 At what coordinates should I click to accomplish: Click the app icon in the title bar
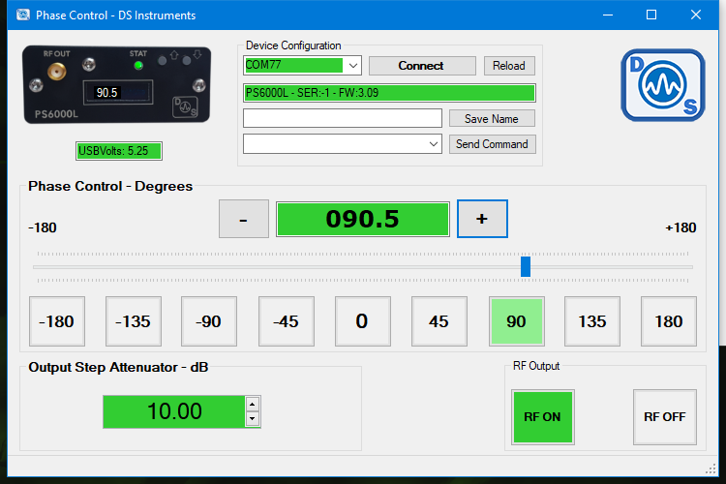(x=23, y=15)
